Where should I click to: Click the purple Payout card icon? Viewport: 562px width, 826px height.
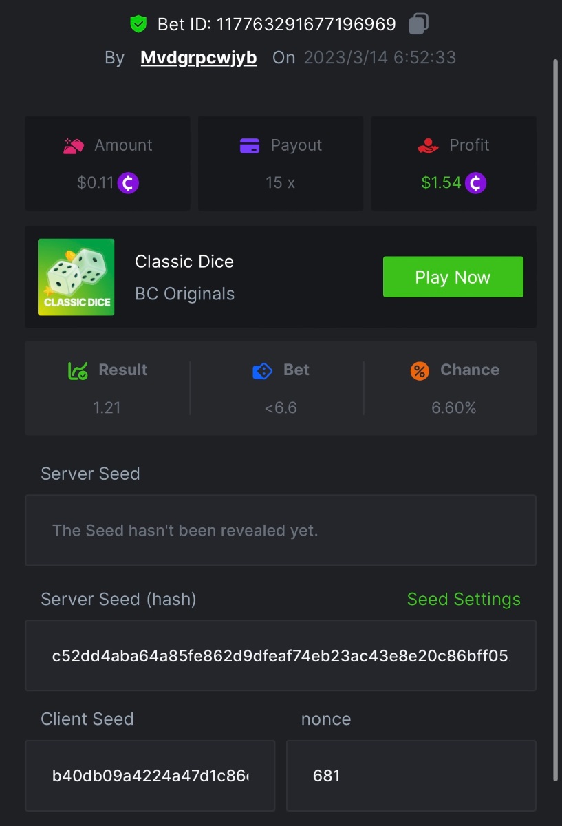pyautogui.click(x=249, y=146)
